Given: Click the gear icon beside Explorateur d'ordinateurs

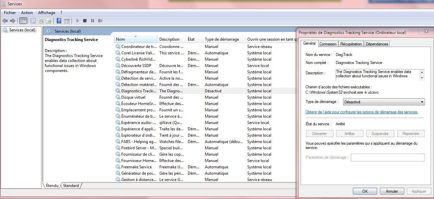Looking at the screenshot, I should pos(118,135).
